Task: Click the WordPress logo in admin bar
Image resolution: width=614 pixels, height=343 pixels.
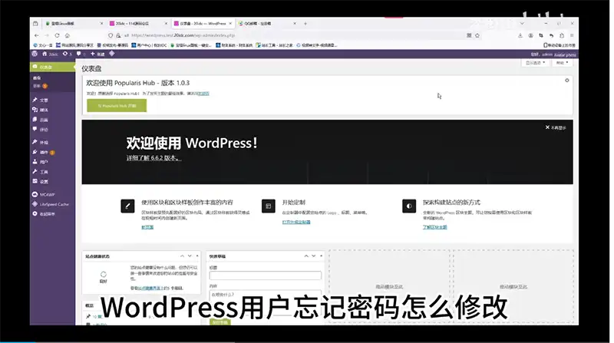Action: point(35,54)
